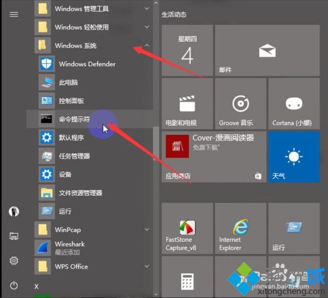Launch Internet Explorer tile

(241, 229)
